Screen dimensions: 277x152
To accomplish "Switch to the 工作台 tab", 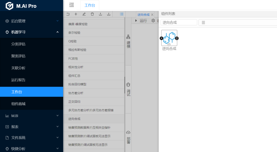I will click(90, 5).
